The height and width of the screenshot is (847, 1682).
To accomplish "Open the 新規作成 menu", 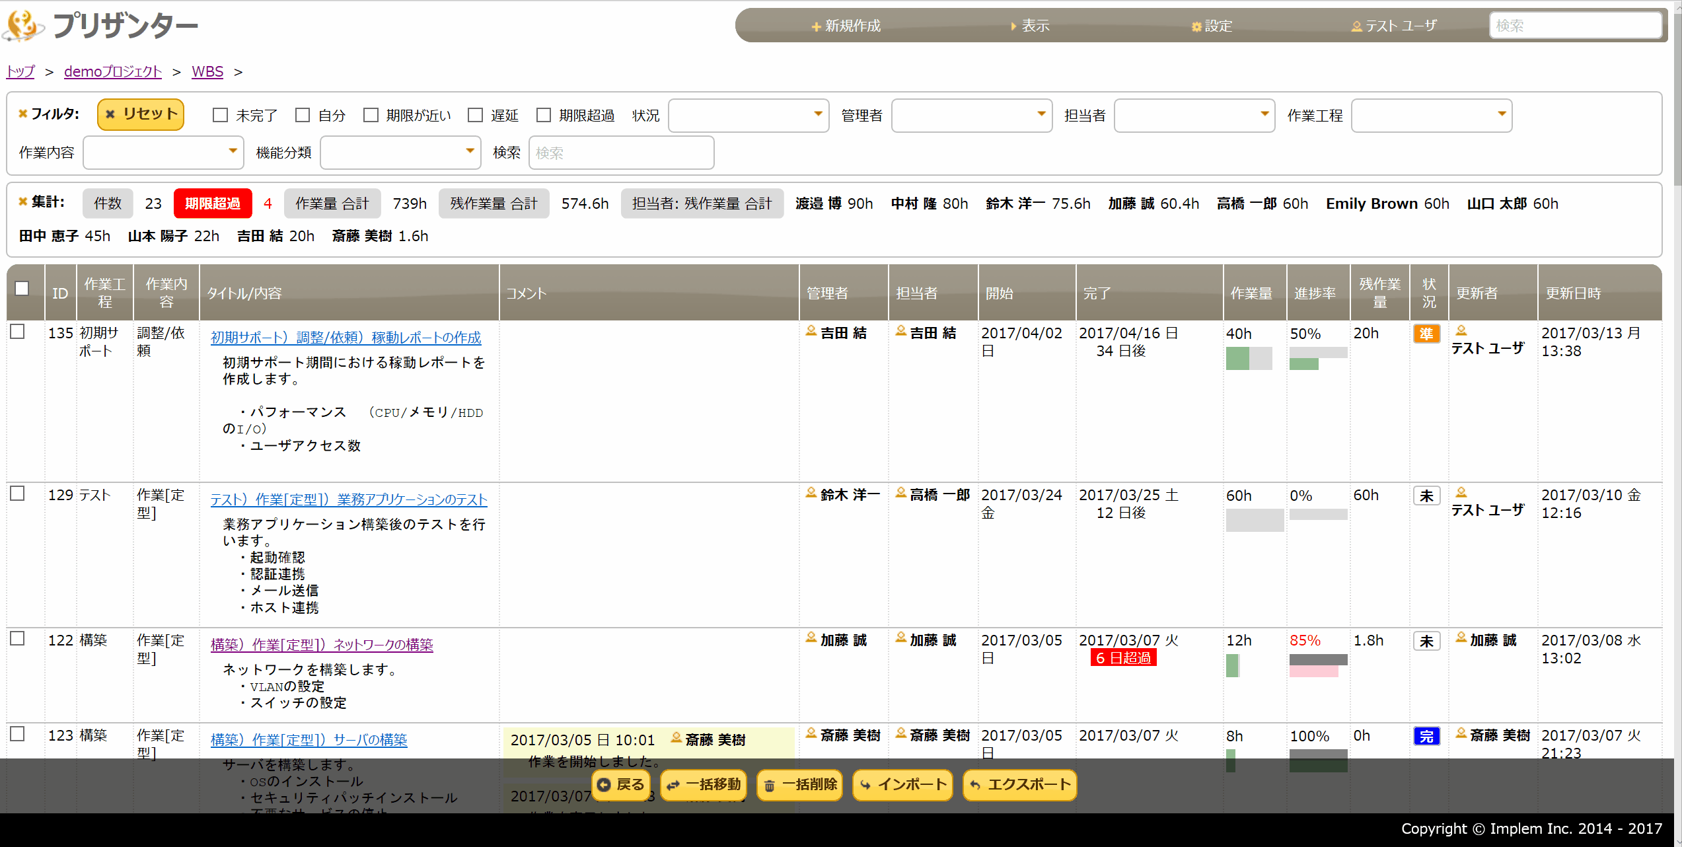I will coord(846,26).
